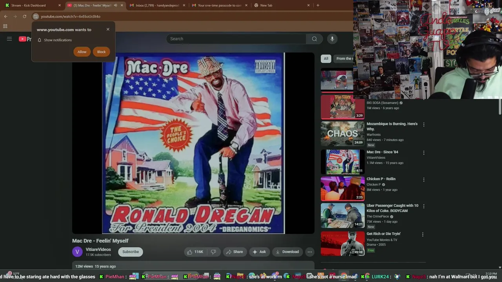502x282 pixels.
Task: Open Get Rich or Die Tryin' thumbnail
Action: coord(343,243)
